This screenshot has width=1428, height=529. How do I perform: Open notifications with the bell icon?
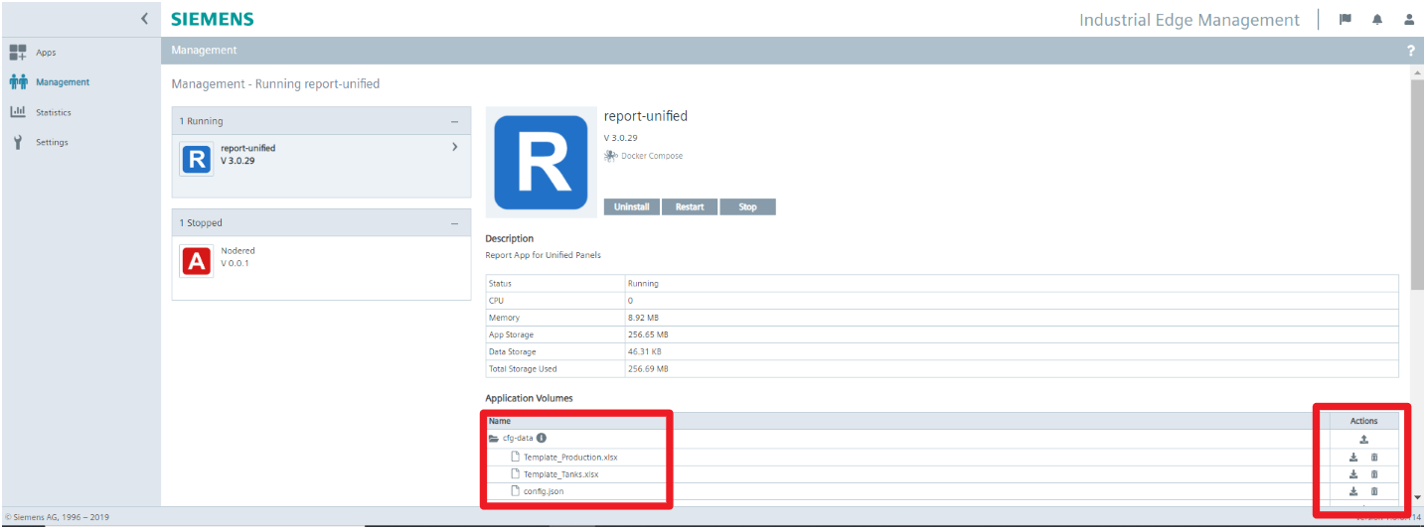1377,19
